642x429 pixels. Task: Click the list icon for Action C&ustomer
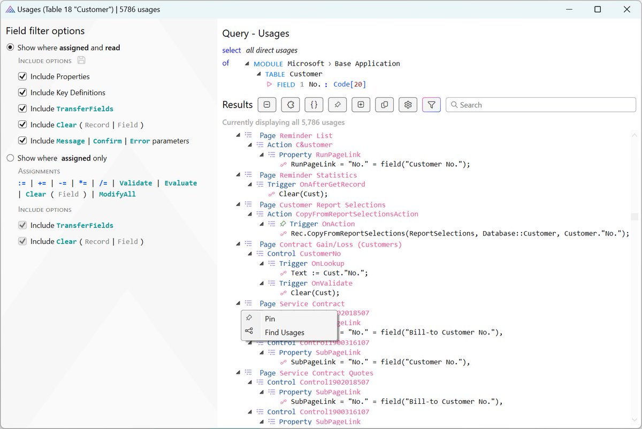[x=260, y=144]
